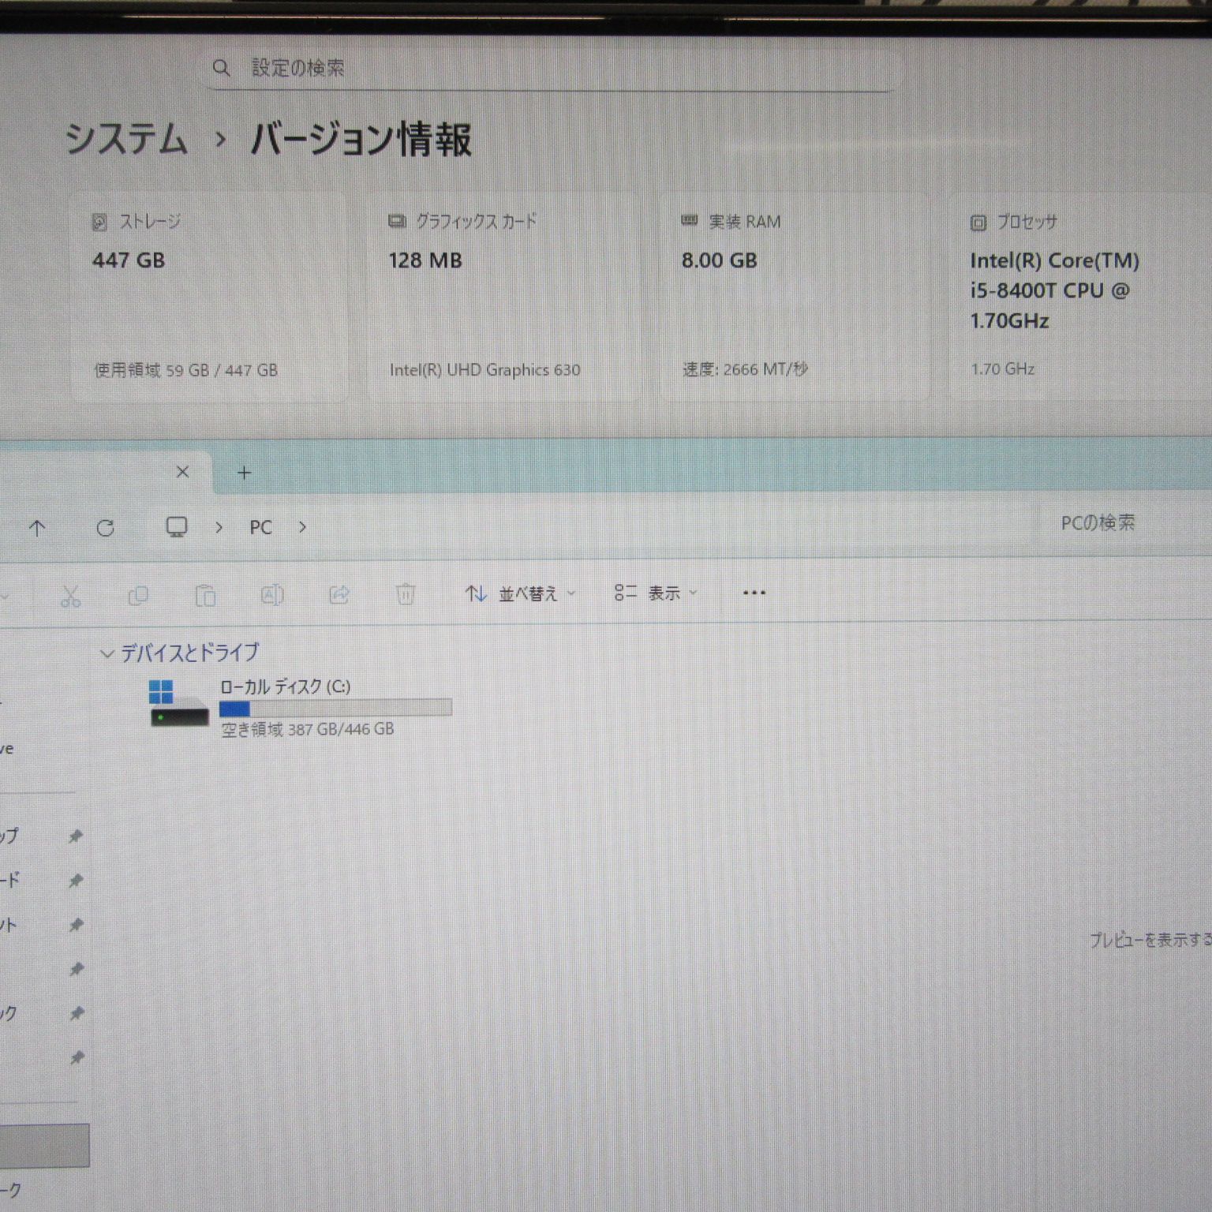Select the Cut icon in Explorer toolbar
Screen dimensions: 1212x1212
(72, 595)
